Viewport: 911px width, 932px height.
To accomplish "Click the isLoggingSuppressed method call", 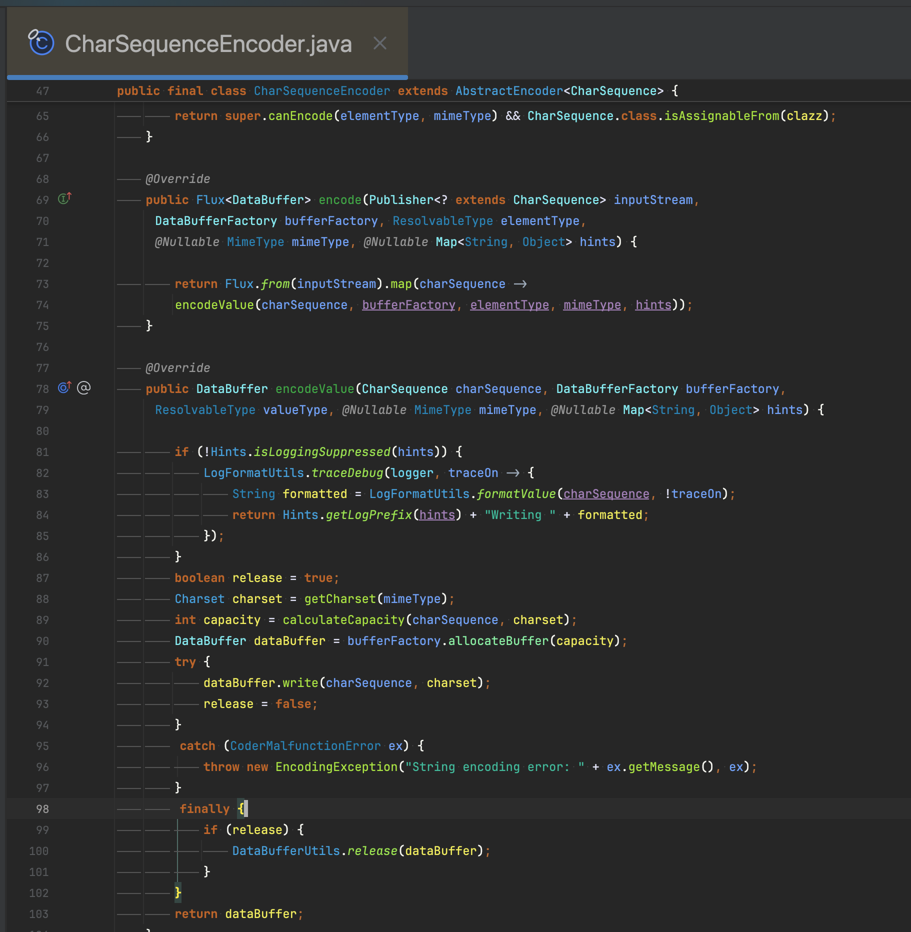I will (x=321, y=452).
